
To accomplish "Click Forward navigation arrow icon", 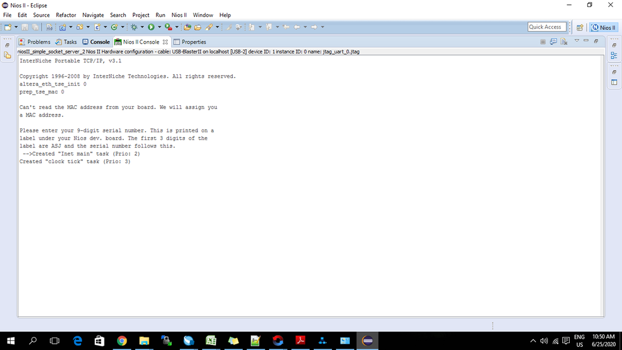I will point(314,27).
